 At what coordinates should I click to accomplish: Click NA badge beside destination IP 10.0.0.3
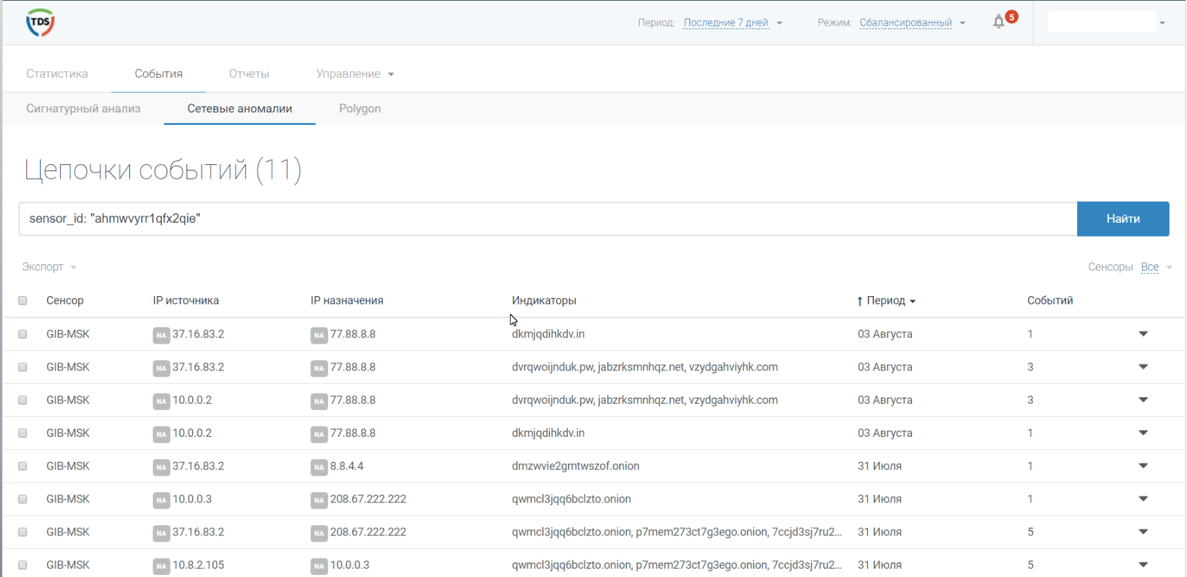pos(319,566)
